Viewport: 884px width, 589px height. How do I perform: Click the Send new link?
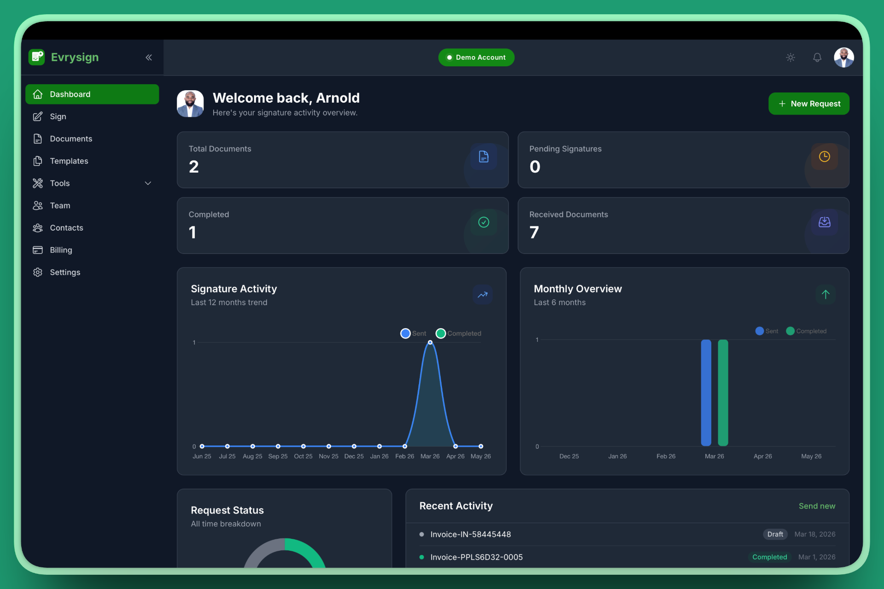817,506
